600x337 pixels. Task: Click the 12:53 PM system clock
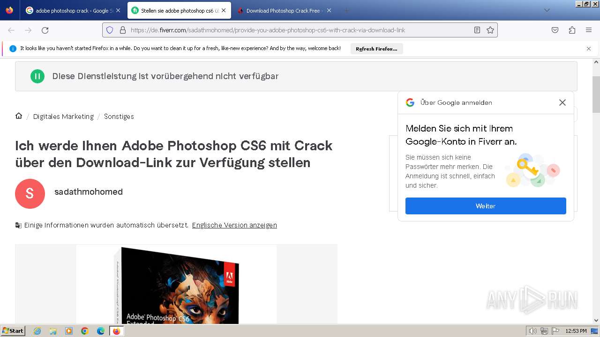click(576, 331)
